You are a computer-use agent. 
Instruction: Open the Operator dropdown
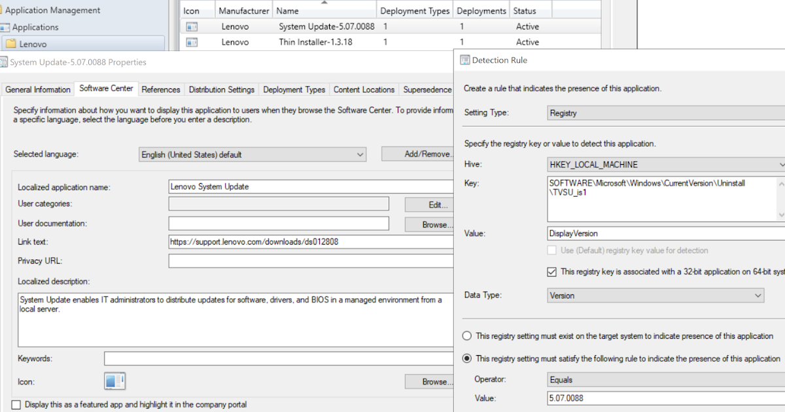pyautogui.click(x=666, y=379)
